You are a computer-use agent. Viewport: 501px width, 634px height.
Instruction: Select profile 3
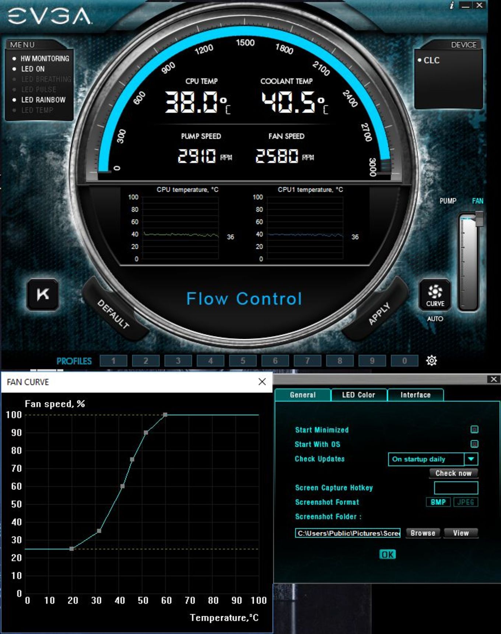pyautogui.click(x=178, y=361)
